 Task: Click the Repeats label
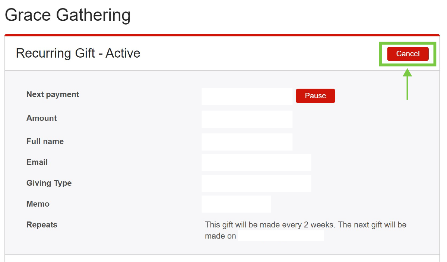click(x=42, y=225)
